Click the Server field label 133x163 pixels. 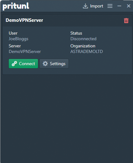15,46
